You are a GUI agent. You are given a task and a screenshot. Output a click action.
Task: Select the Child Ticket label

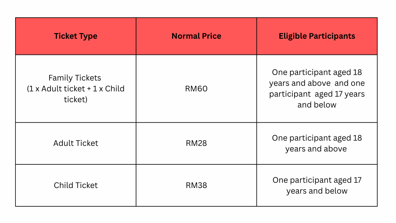pyautogui.click(x=76, y=185)
